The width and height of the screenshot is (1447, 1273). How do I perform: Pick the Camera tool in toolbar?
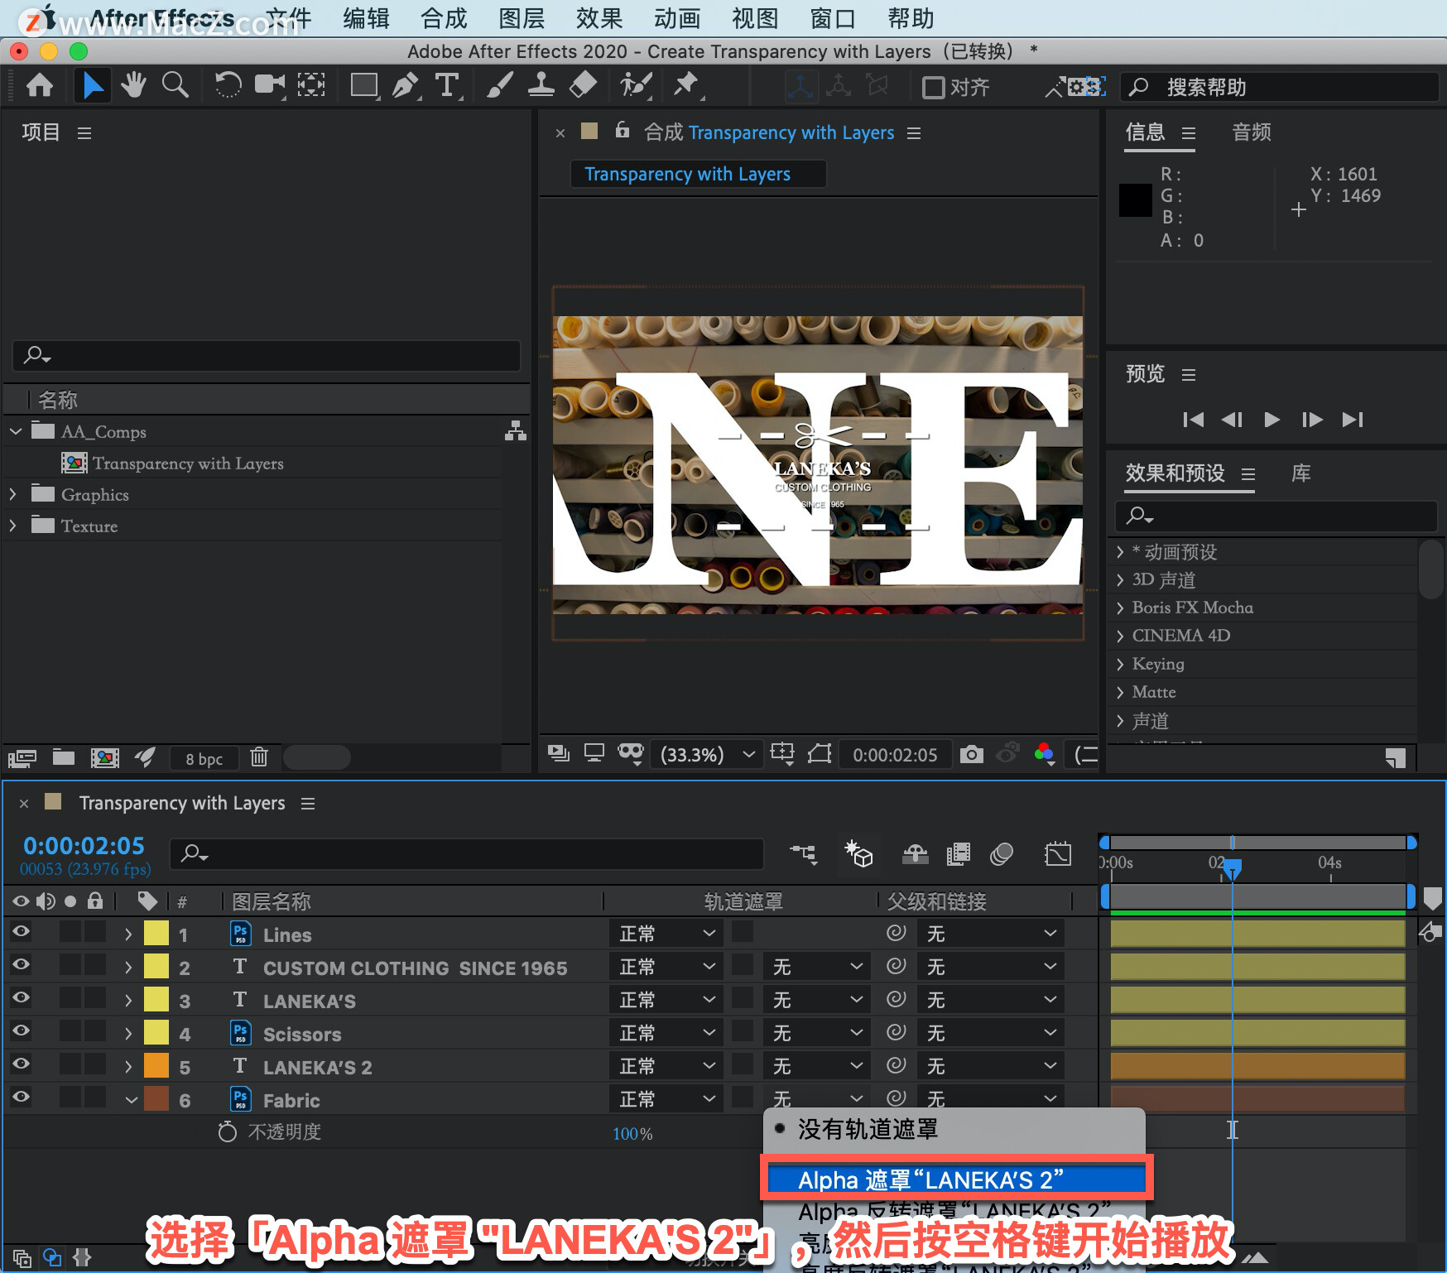(269, 85)
